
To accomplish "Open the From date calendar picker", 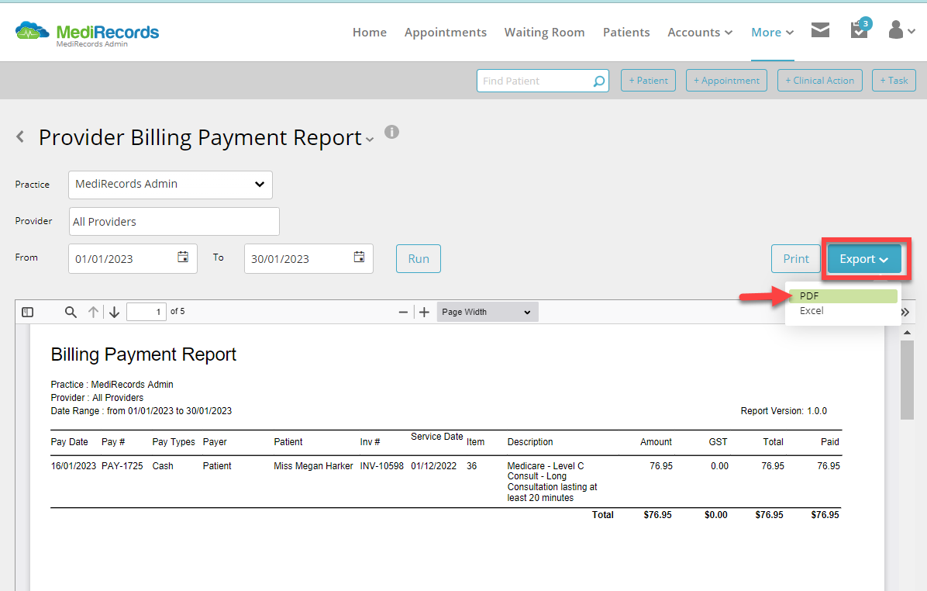I will click(183, 257).
